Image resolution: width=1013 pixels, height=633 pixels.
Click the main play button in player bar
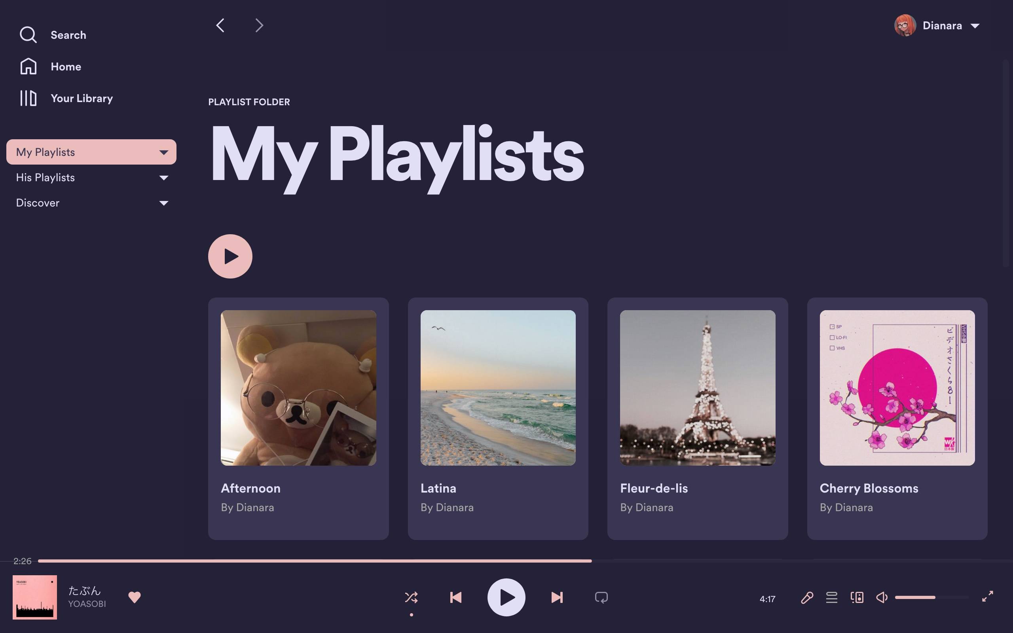click(506, 597)
